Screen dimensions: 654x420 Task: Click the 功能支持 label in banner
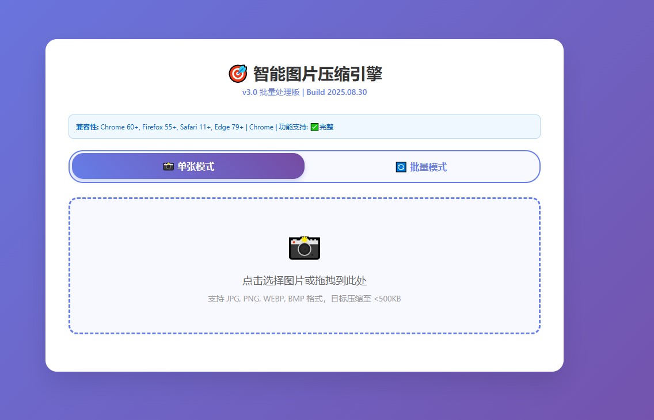point(293,127)
